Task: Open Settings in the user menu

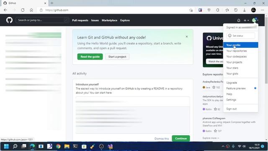Action: [x=240, y=100]
